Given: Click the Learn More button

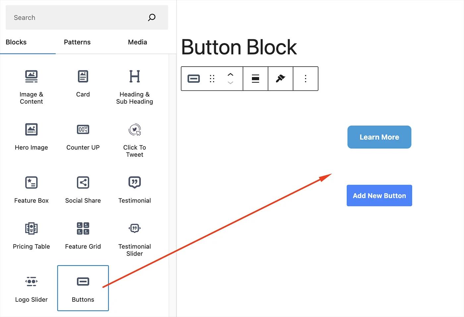Looking at the screenshot, I should tap(379, 137).
